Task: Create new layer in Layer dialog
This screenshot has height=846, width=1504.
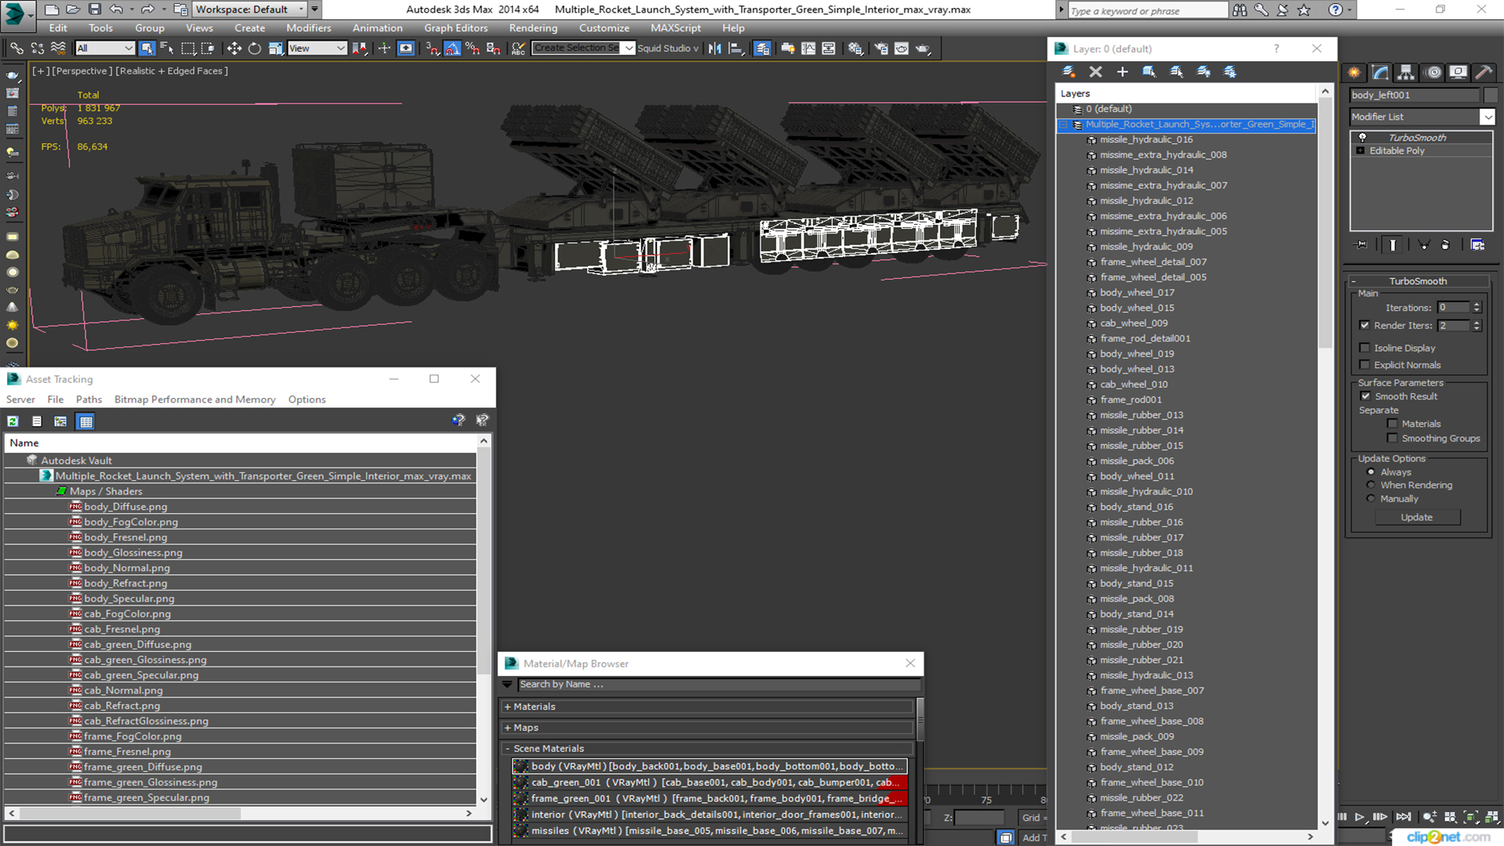Action: tap(1068, 72)
